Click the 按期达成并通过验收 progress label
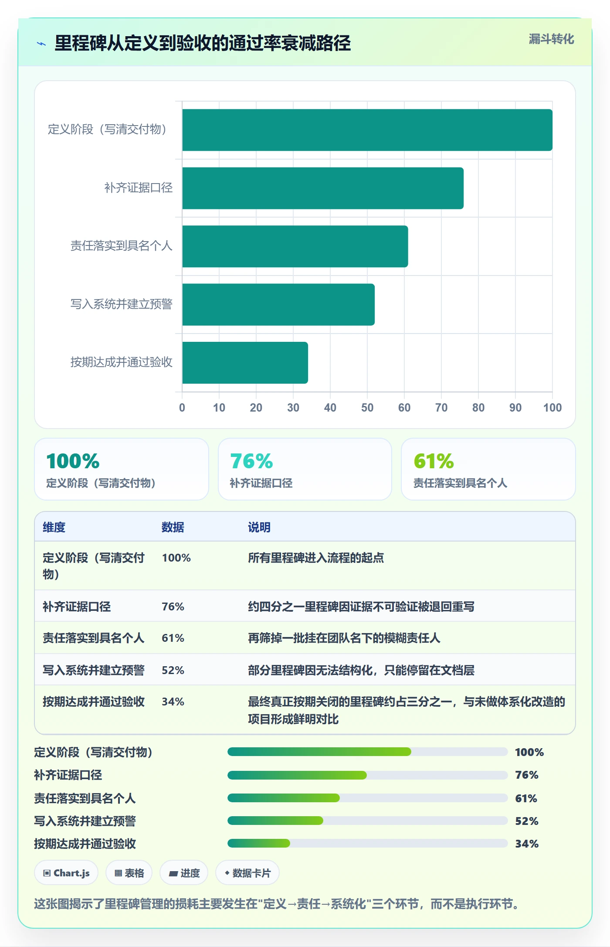 click(85, 844)
